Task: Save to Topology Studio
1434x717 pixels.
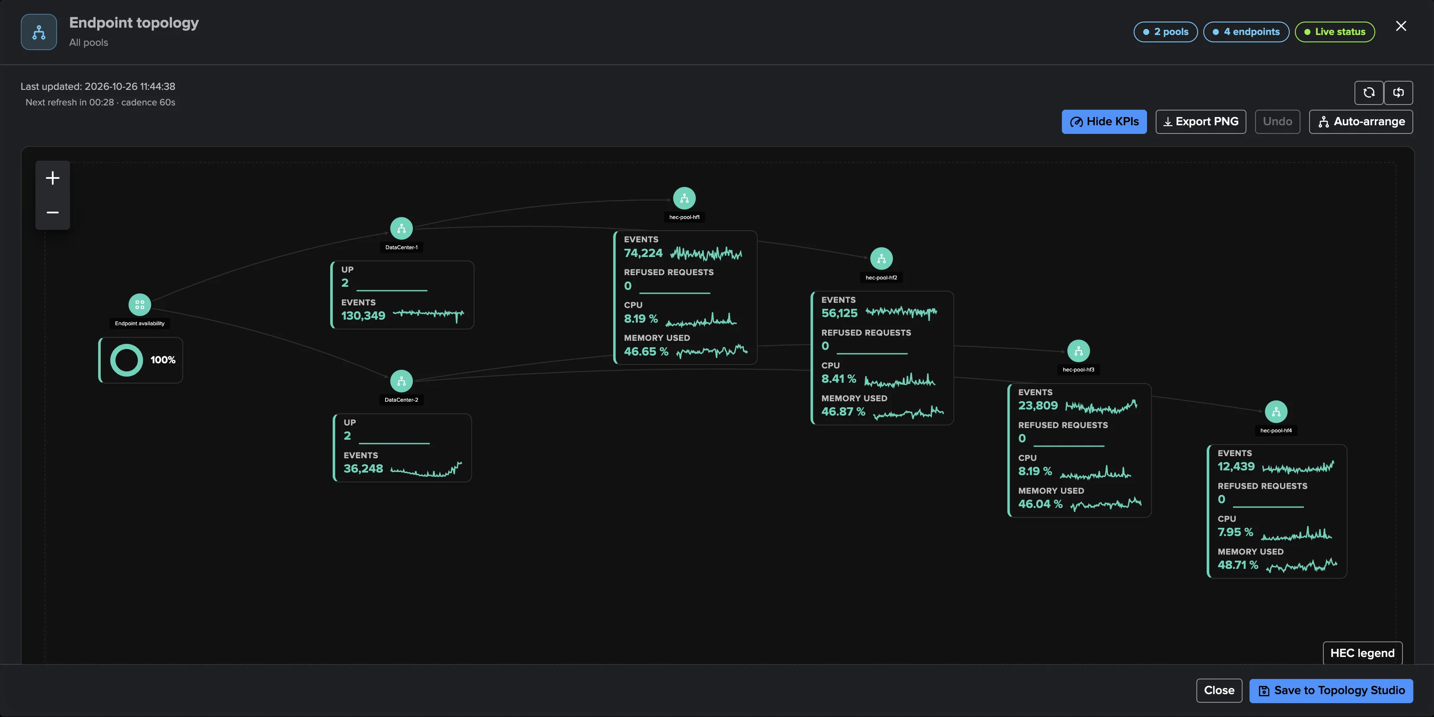Action: tap(1331, 690)
